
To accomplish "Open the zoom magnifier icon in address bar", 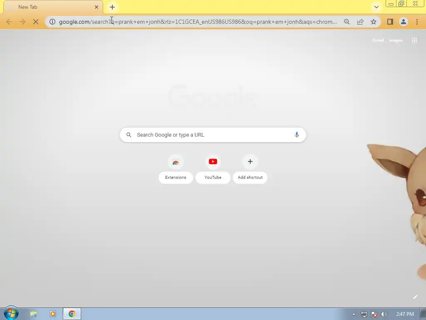I will pos(347,22).
